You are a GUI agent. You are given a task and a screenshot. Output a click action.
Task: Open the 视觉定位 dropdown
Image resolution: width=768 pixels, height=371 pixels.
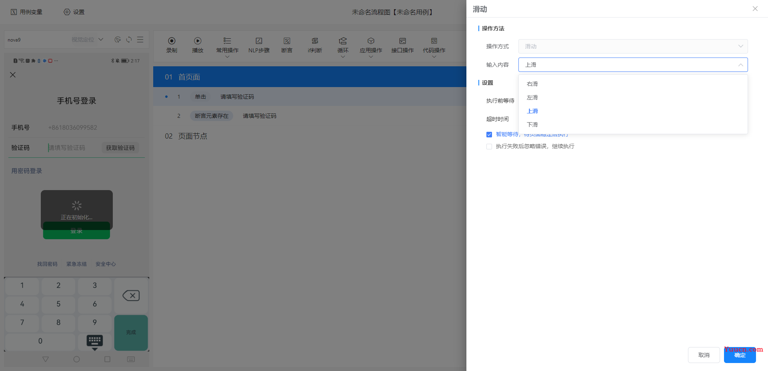coord(87,40)
